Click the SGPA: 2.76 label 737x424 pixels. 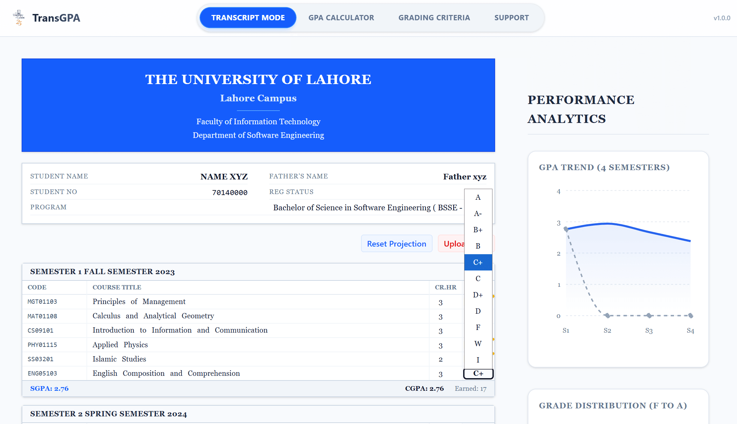click(49, 388)
